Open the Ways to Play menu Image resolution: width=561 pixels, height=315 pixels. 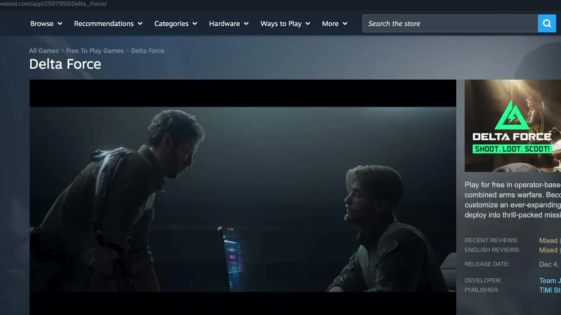pos(285,24)
